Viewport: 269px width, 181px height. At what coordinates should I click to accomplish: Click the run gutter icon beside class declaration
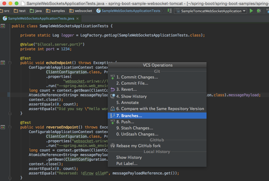tap(3, 26)
